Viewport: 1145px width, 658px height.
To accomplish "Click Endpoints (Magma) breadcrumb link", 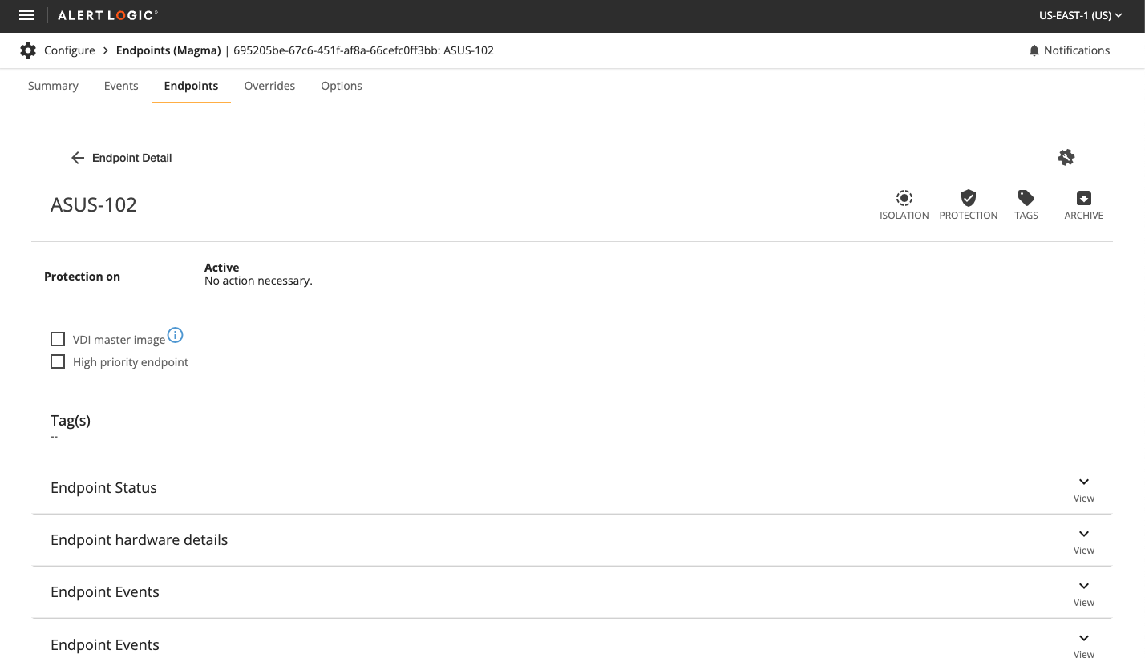I will coord(168,50).
